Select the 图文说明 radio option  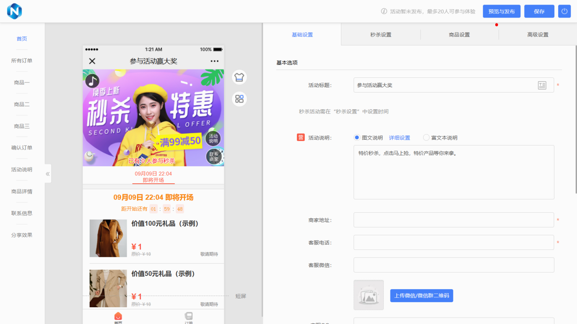[357, 138]
